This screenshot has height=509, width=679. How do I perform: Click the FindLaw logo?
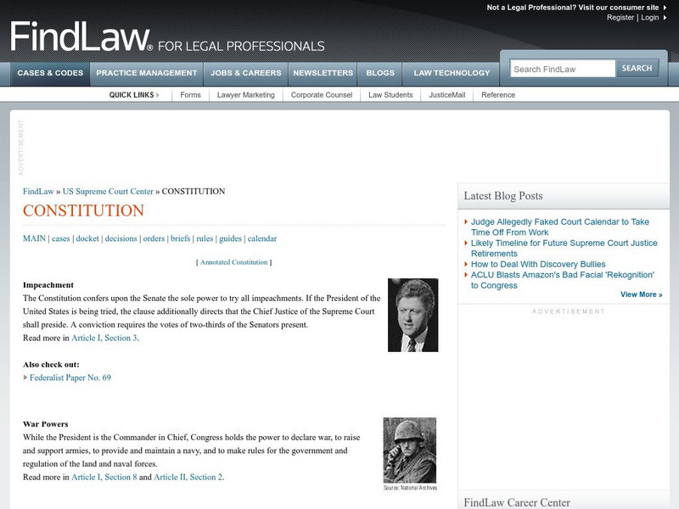[80, 36]
